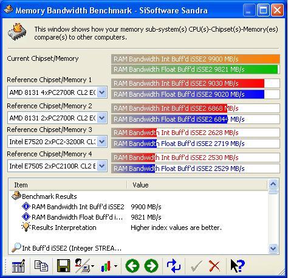Image resolution: width=288 pixels, height=278 pixels.
Task: Click the orange Int Buff'd 9900 MB/s bar
Action: click(196, 59)
